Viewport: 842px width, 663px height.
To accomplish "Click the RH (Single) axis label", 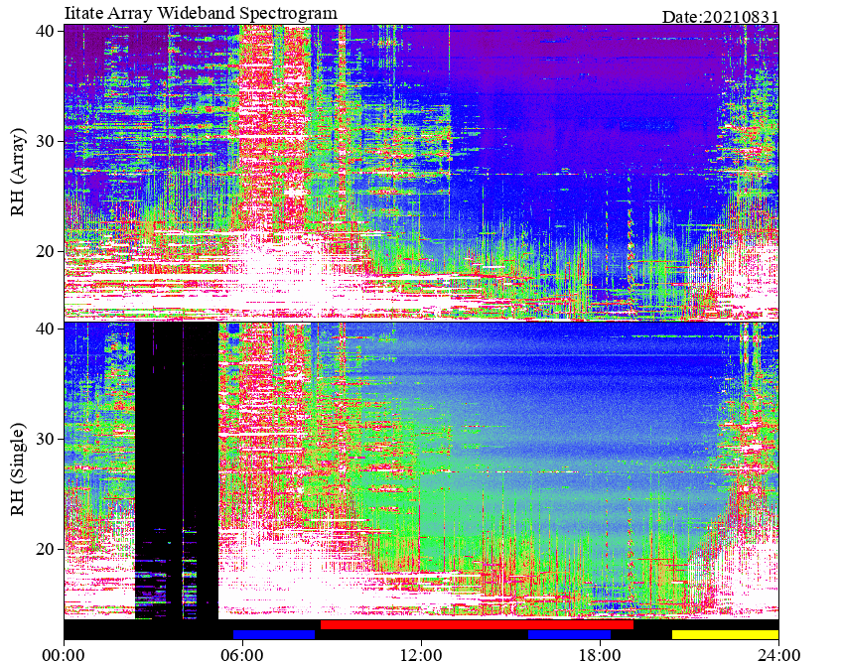I will pos(18,469).
